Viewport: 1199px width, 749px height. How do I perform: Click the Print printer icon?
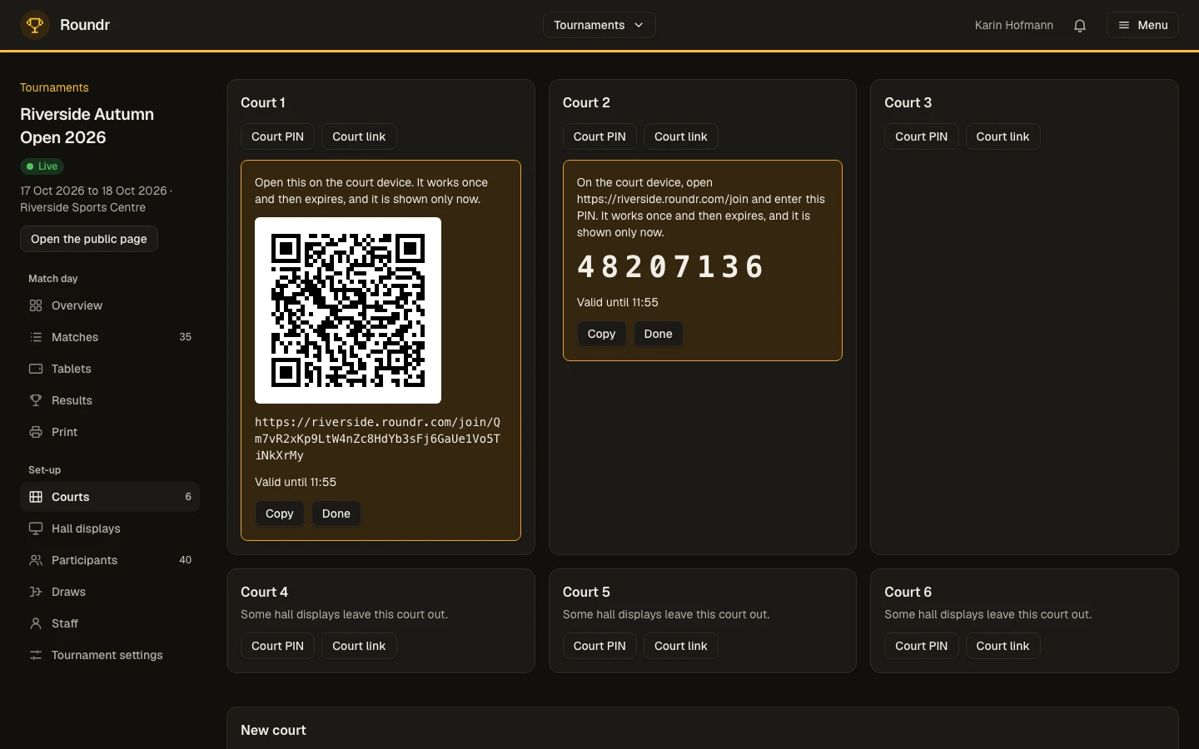36,432
